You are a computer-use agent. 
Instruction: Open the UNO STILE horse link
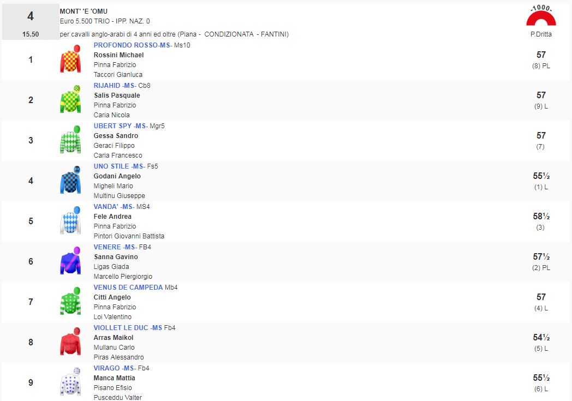pos(119,166)
